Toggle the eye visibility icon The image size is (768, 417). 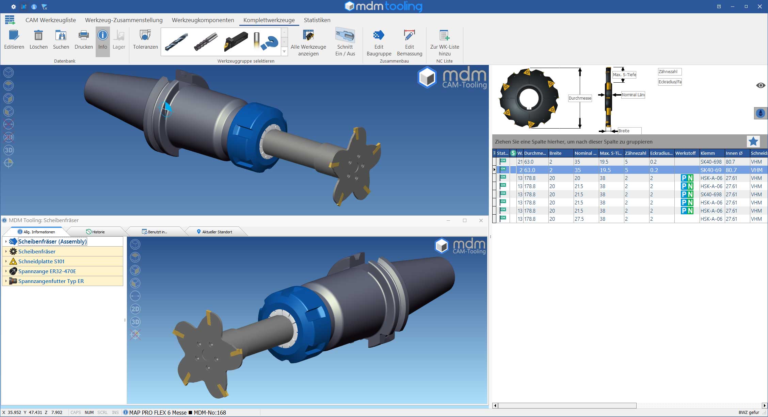[760, 85]
